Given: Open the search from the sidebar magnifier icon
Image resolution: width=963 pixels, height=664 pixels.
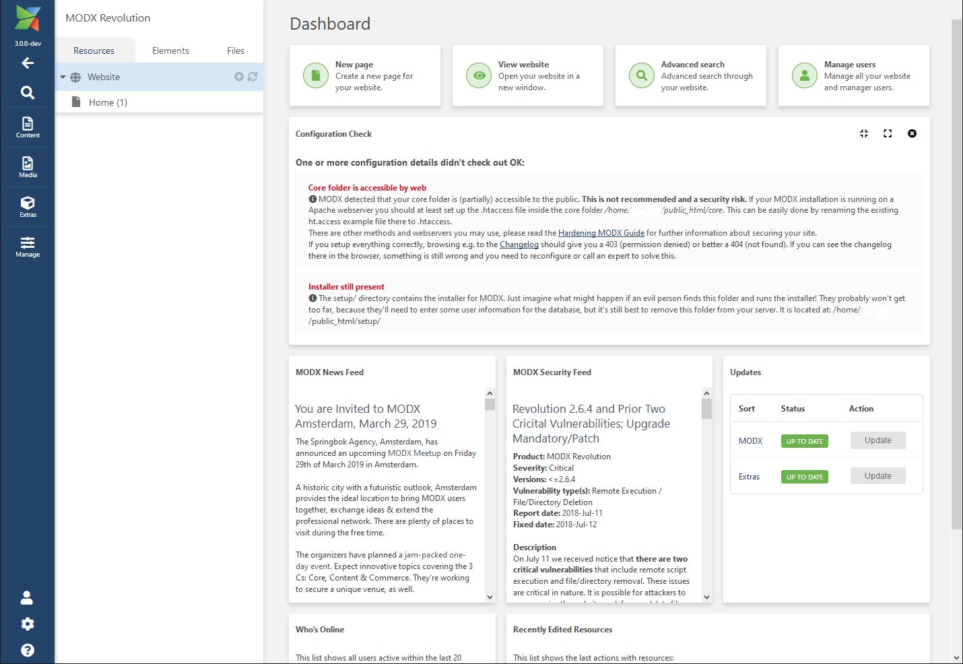Looking at the screenshot, I should point(28,92).
